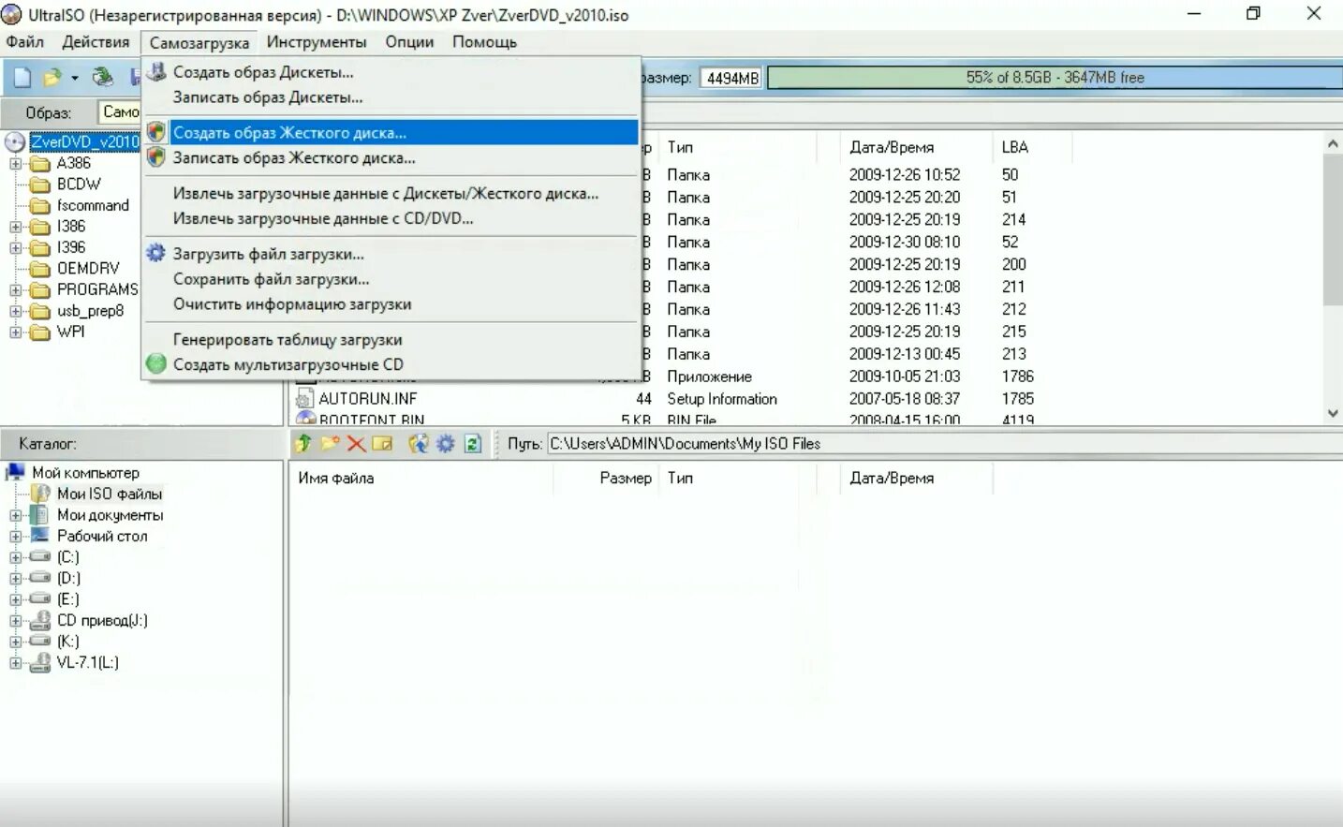The width and height of the screenshot is (1343, 827).
Task: Click the Refresh icon in catalog toolbar
Action: 473,443
